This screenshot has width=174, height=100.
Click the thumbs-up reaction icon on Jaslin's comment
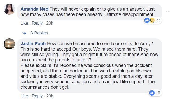[x=152, y=93]
